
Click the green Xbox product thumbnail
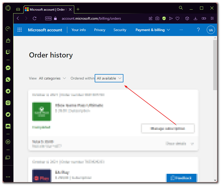point(42,112)
